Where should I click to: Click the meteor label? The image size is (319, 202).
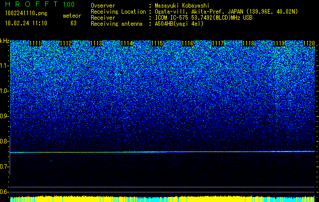tap(72, 16)
